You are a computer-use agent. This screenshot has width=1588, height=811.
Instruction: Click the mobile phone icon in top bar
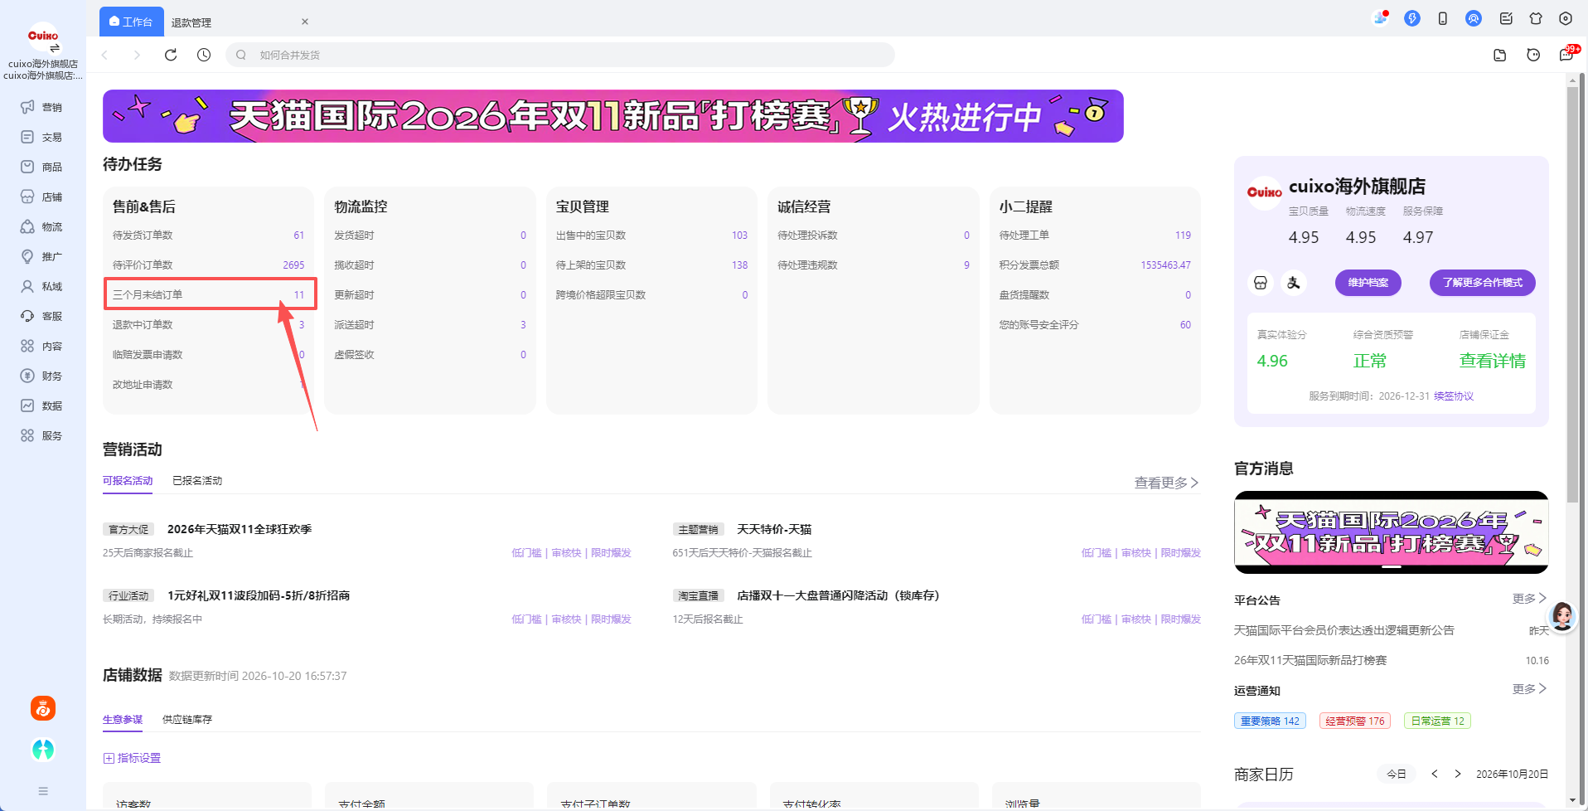[1443, 18]
